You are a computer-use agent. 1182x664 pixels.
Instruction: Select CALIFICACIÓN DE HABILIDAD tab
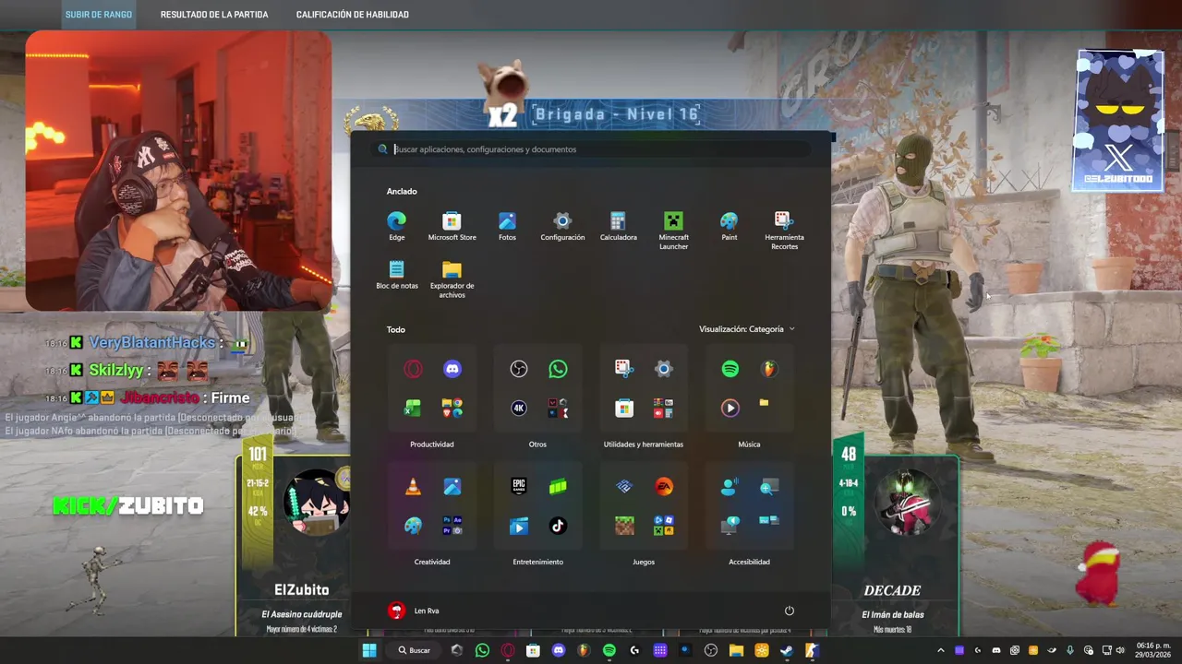point(352,15)
